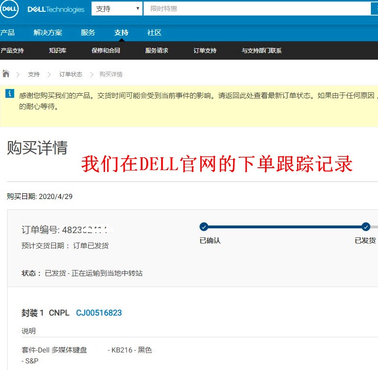Open the 服务 navigation menu
Viewport: 378px width, 370px height.
pos(88,33)
